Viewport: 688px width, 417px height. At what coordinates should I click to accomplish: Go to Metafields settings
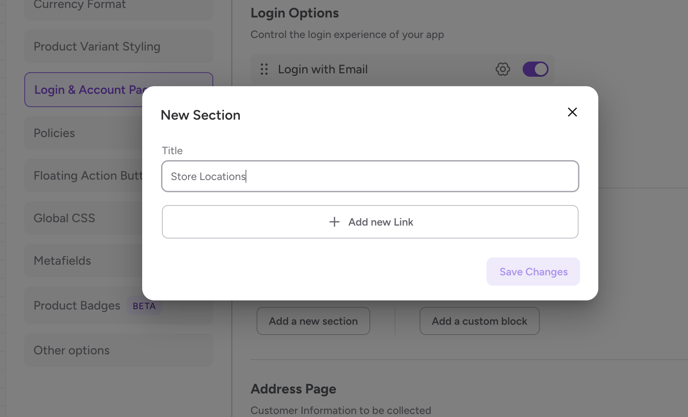pyautogui.click(x=62, y=261)
